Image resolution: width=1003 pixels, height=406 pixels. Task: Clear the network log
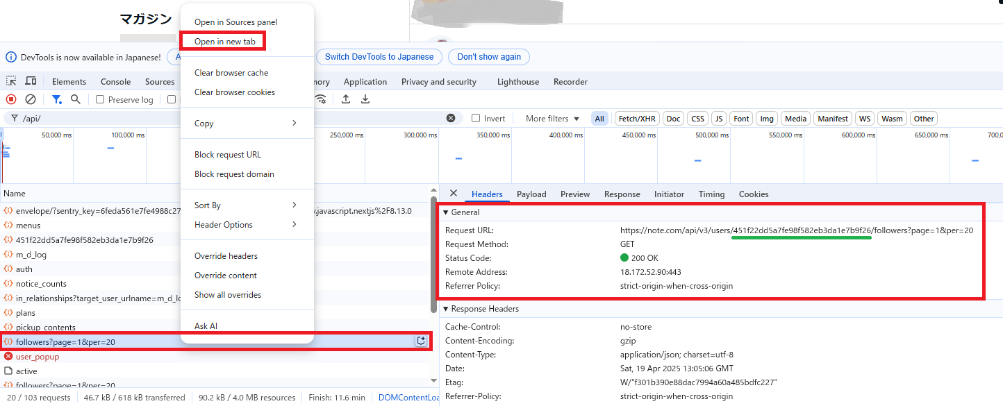coord(31,99)
